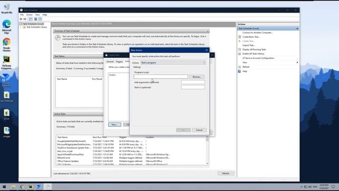Switch to General tab in Create Task
The width and height of the screenshot is (339, 191).
click(110, 62)
